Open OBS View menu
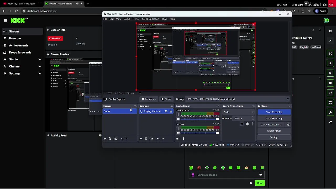336x189 pixels. 119,19
